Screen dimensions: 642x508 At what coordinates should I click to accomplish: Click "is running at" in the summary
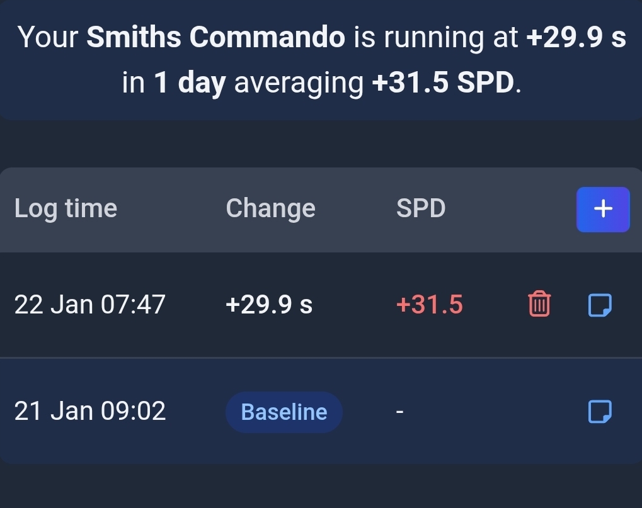435,38
